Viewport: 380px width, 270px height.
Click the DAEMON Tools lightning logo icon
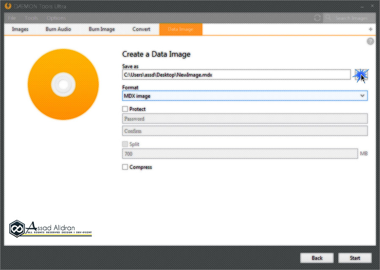point(8,6)
